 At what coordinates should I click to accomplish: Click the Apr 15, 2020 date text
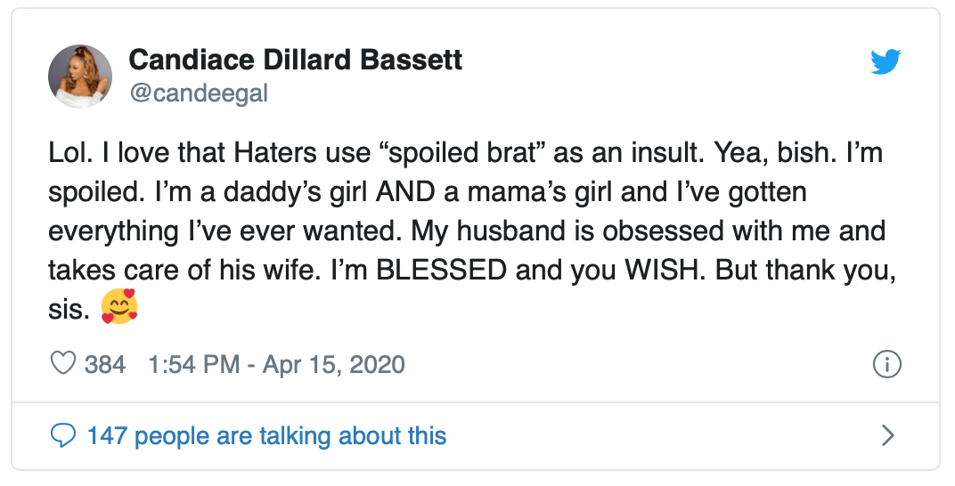(333, 364)
